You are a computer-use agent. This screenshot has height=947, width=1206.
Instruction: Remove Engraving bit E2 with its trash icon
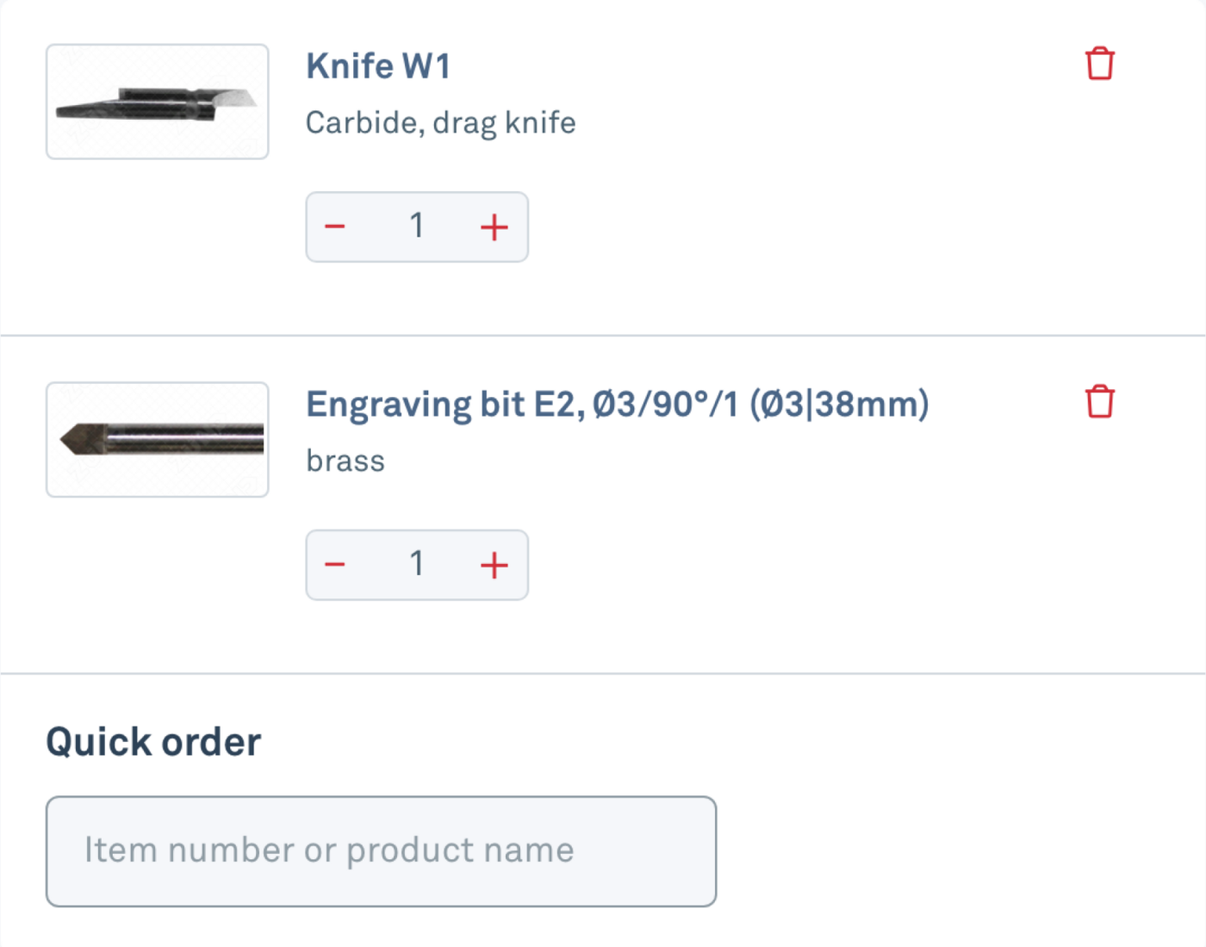coord(1097,400)
